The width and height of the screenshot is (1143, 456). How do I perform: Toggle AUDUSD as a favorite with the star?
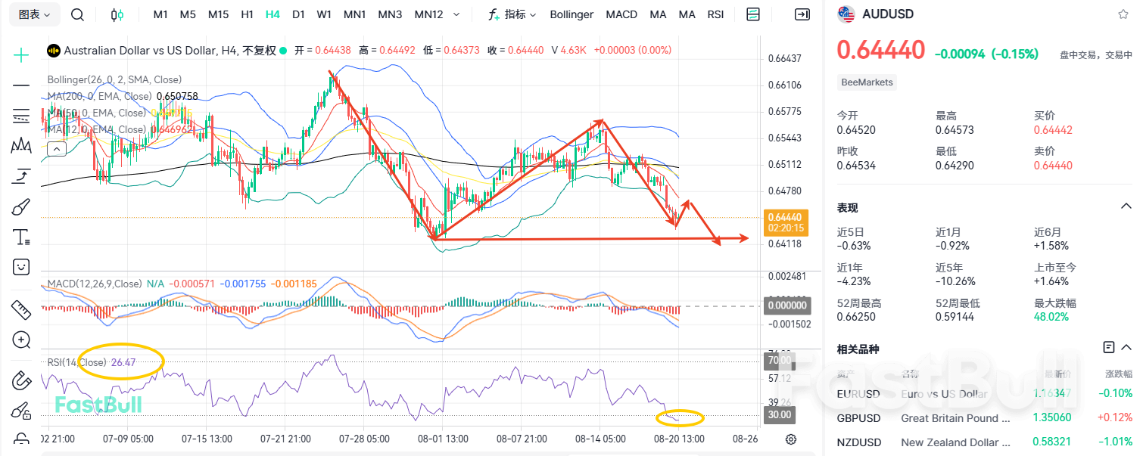point(1124,14)
